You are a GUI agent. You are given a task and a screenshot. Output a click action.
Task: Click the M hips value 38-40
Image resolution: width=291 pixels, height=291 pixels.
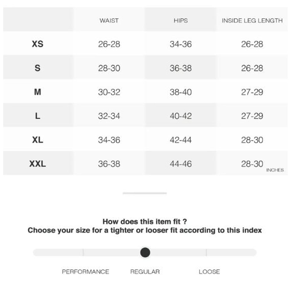[x=181, y=92]
